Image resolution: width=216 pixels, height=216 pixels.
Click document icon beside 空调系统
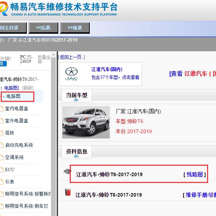2,157
